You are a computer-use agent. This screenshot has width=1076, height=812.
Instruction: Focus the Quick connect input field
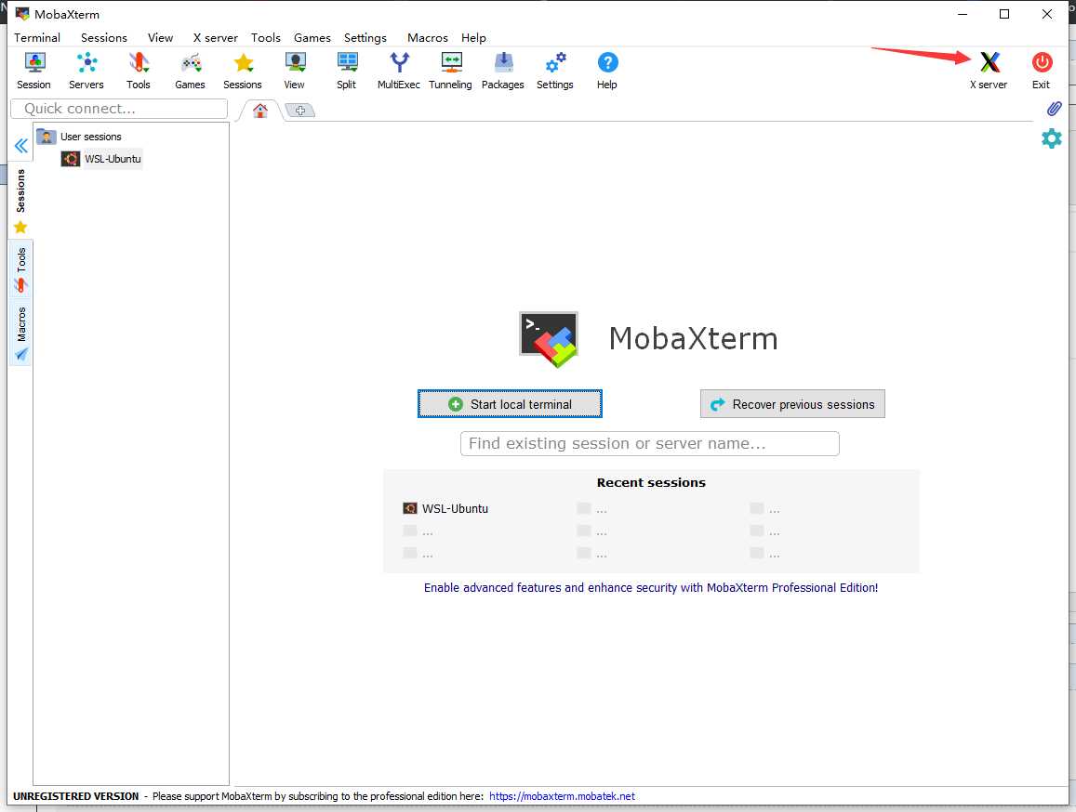pos(119,109)
